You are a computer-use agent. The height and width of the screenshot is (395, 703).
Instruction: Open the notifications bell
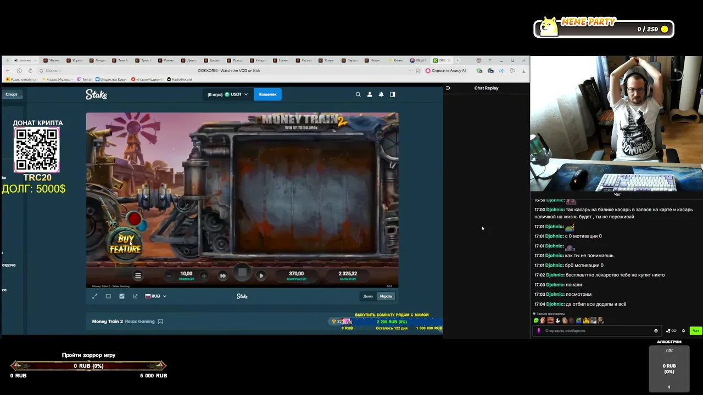[381, 94]
